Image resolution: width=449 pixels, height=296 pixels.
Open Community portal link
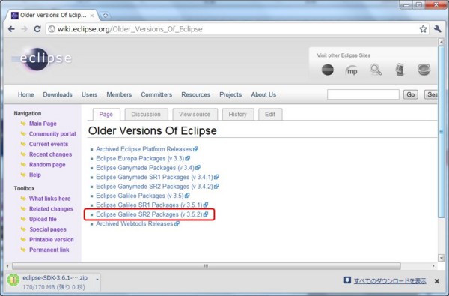click(x=52, y=134)
